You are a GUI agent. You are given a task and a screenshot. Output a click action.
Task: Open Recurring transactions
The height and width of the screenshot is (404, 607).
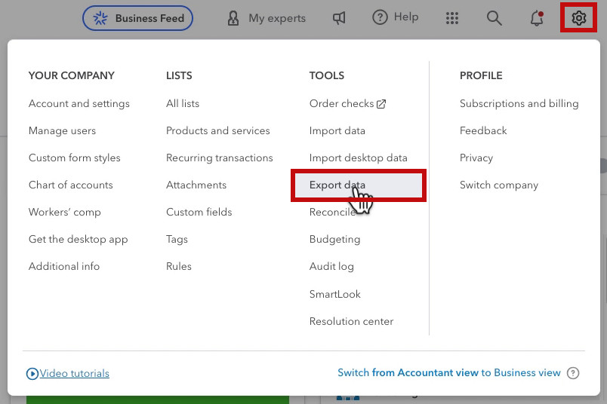click(220, 158)
